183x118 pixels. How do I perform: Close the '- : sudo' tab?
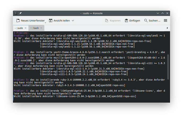[x=26, y=28]
